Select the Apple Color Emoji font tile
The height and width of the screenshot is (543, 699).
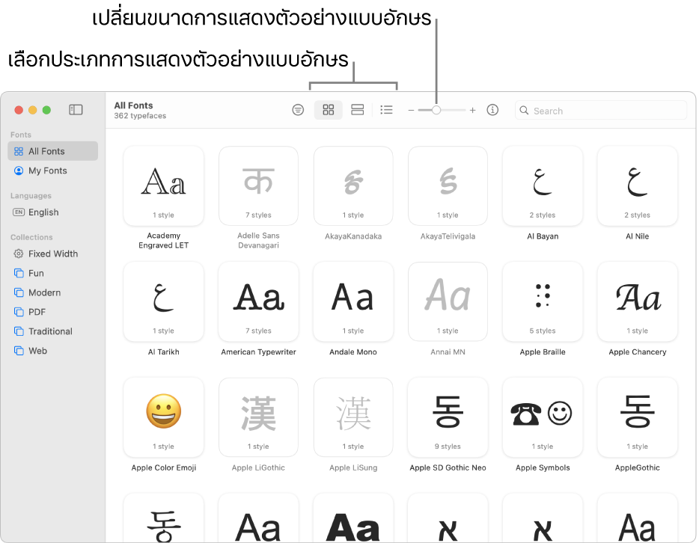tap(164, 417)
